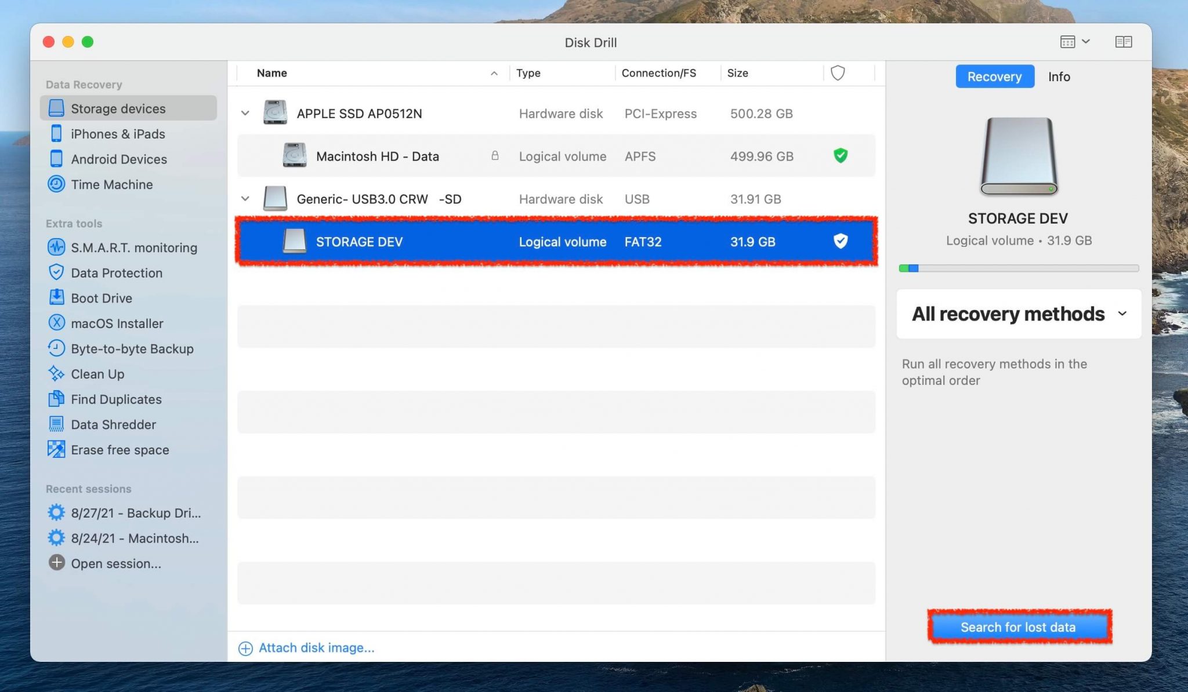Sort by Type column header
The height and width of the screenshot is (692, 1188).
(x=562, y=73)
